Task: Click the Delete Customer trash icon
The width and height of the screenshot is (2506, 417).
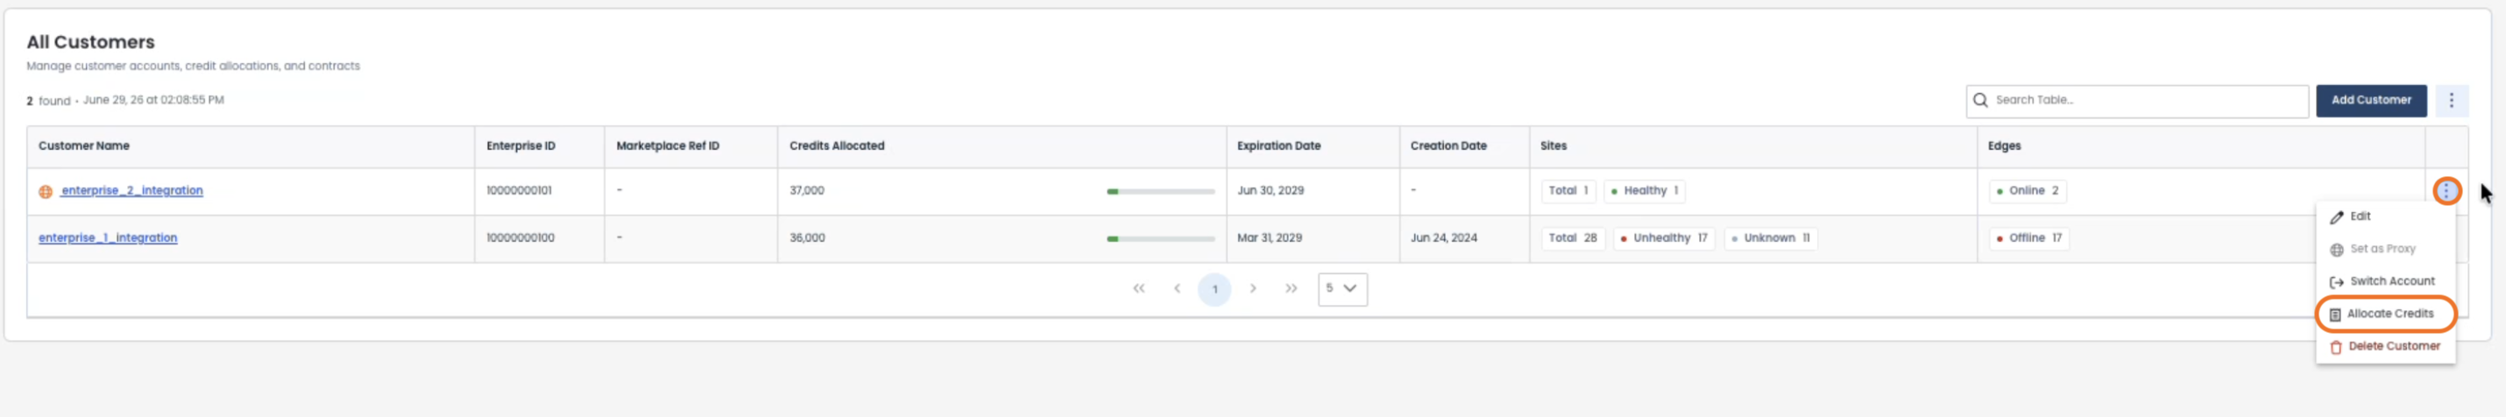Action: [x=2335, y=347]
